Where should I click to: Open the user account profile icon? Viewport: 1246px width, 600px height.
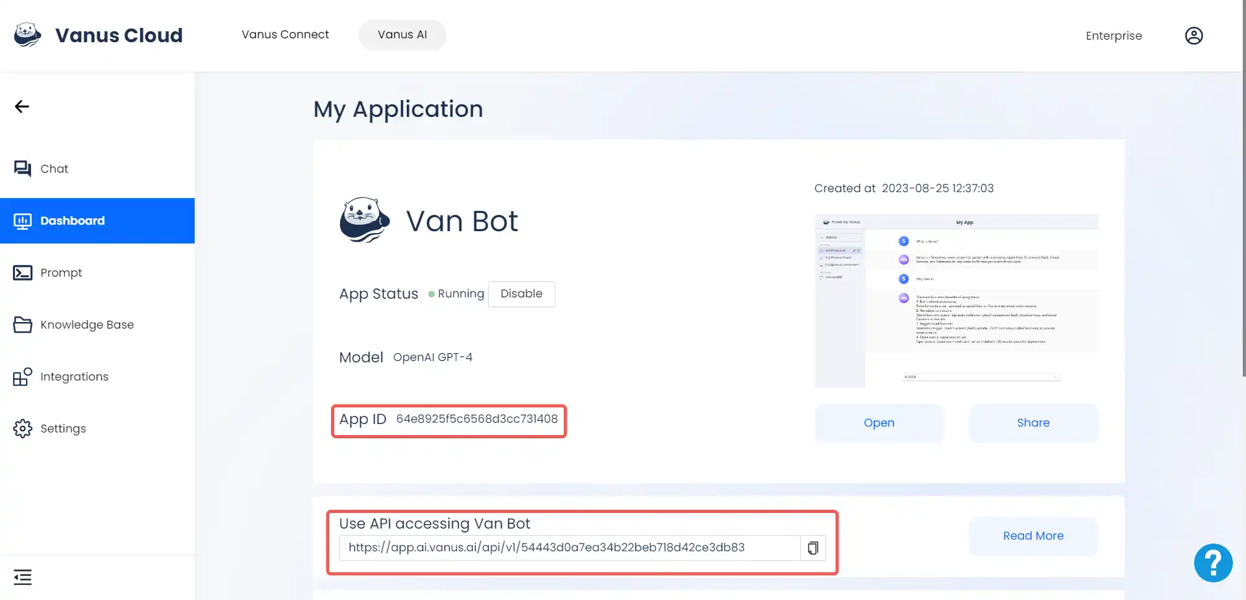[1193, 36]
